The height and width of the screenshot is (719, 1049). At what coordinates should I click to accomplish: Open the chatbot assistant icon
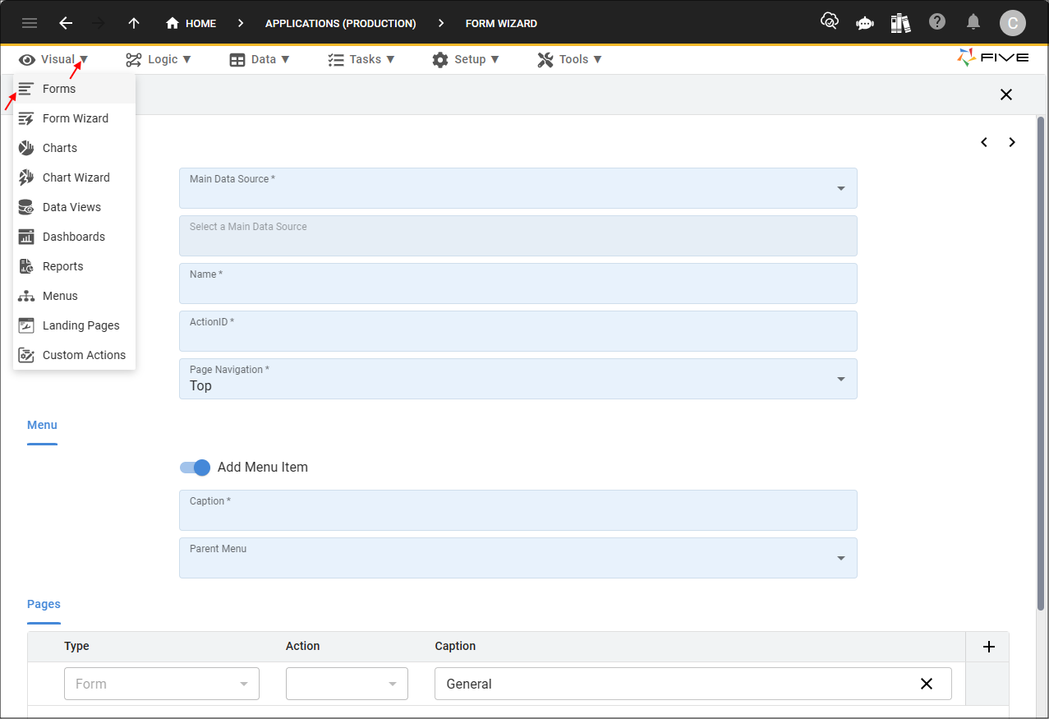pyautogui.click(x=865, y=23)
